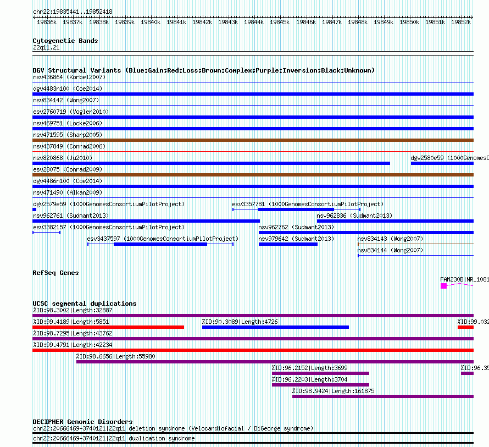Click nsv437849 (Conrad2006) loss variant label
489x447 pixels.
tap(69, 146)
